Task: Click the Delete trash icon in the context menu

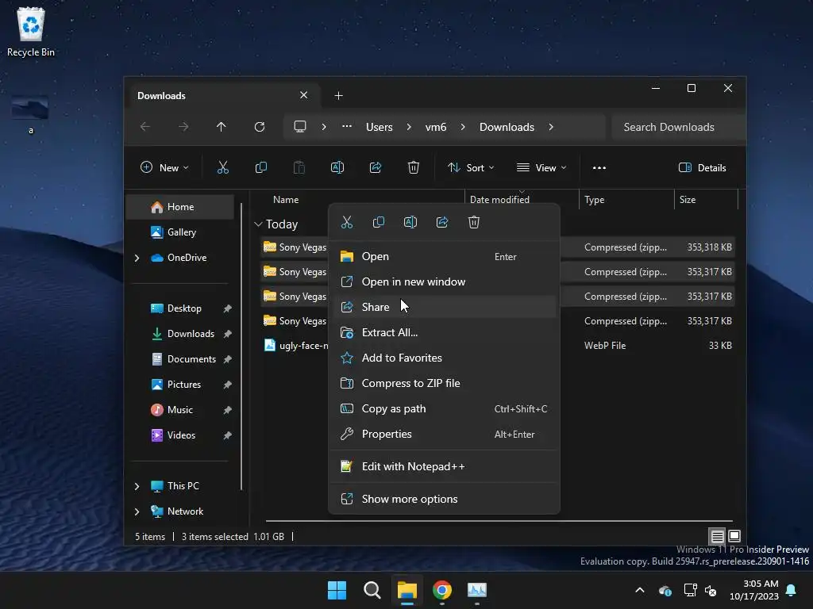Action: [473, 222]
